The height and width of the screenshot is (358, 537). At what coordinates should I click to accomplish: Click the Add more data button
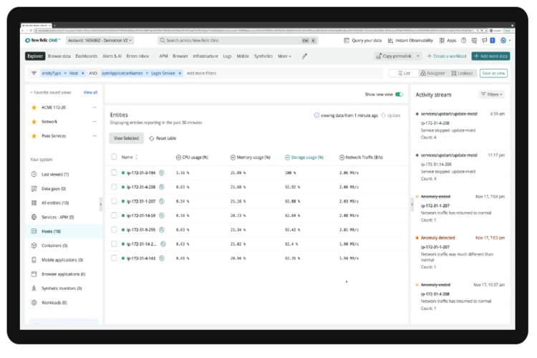coord(490,56)
